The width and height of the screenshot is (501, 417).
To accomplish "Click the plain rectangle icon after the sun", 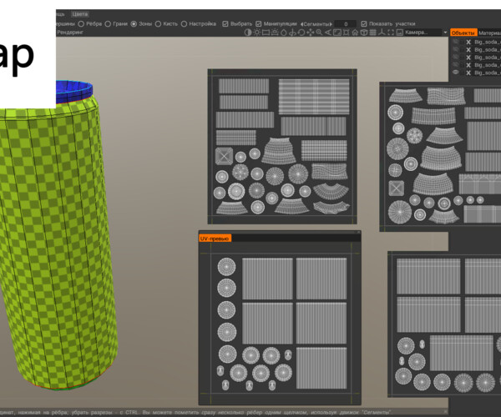I will pos(266,33).
